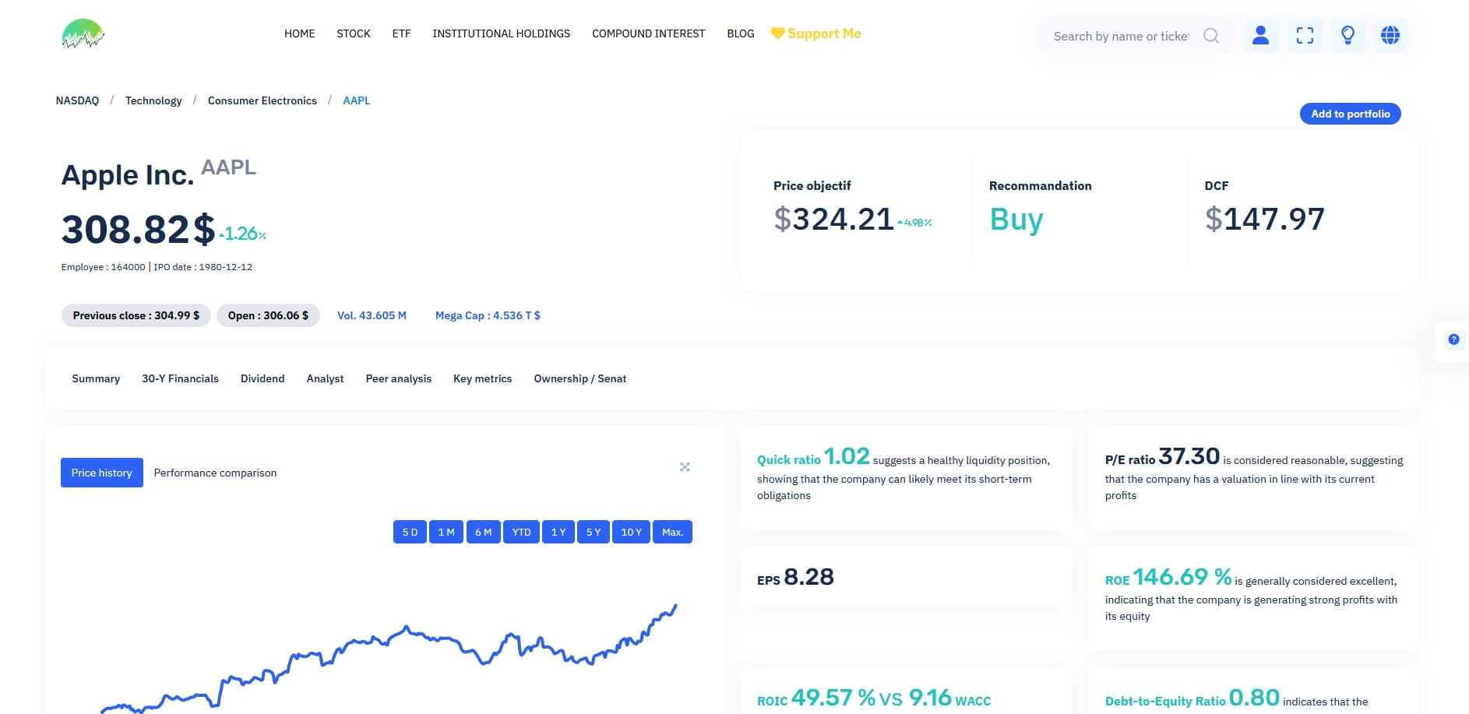Switch to the 30-Y Financials tab
Viewport: 1469px width, 714px height.
click(180, 378)
